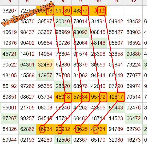Select the highlighted cell 12617
This screenshot has width=147, height=144.
point(116,97)
